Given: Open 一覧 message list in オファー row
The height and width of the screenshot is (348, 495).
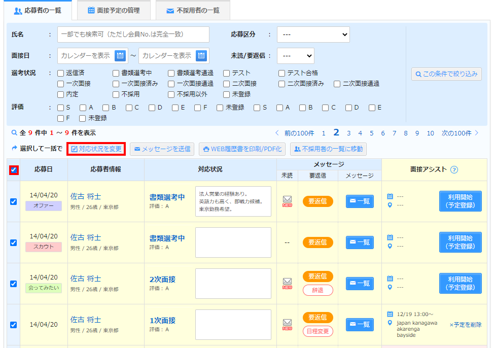Looking at the screenshot, I should pos(360,201).
